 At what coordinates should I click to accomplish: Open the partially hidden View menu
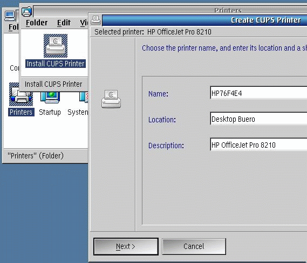coord(84,23)
